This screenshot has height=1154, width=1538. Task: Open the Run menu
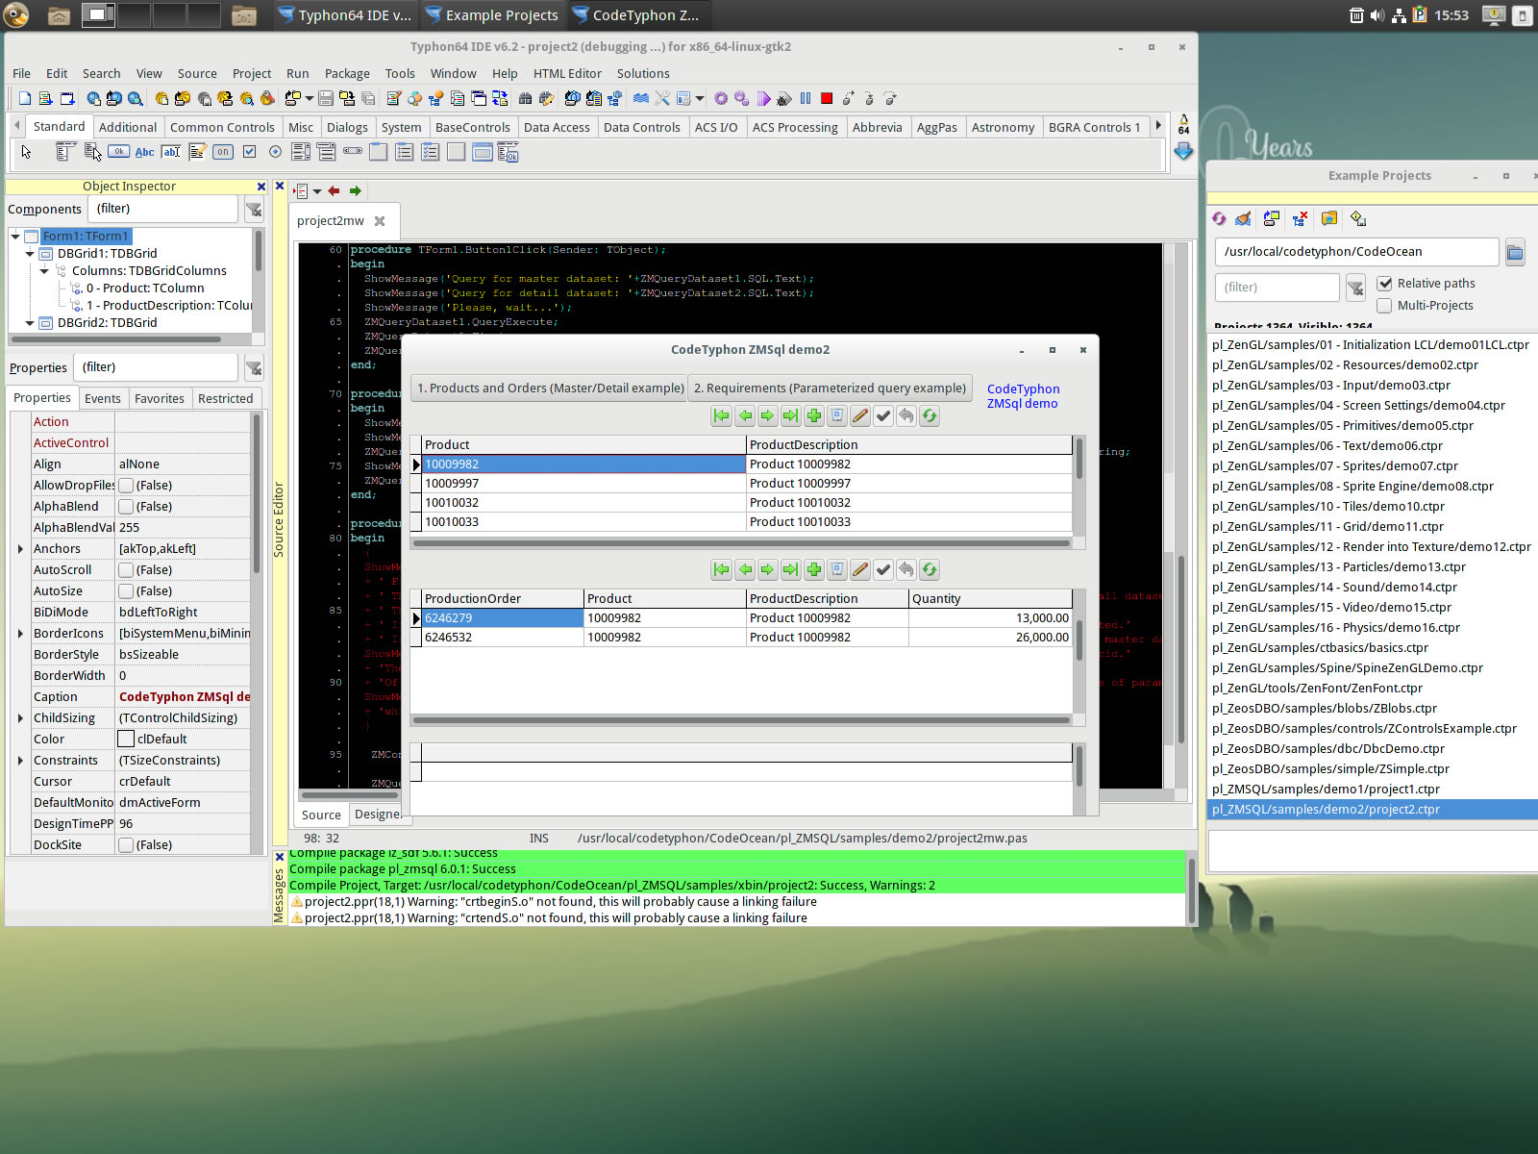tap(298, 73)
